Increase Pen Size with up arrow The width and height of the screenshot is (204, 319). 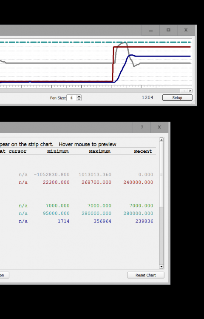[79, 96]
